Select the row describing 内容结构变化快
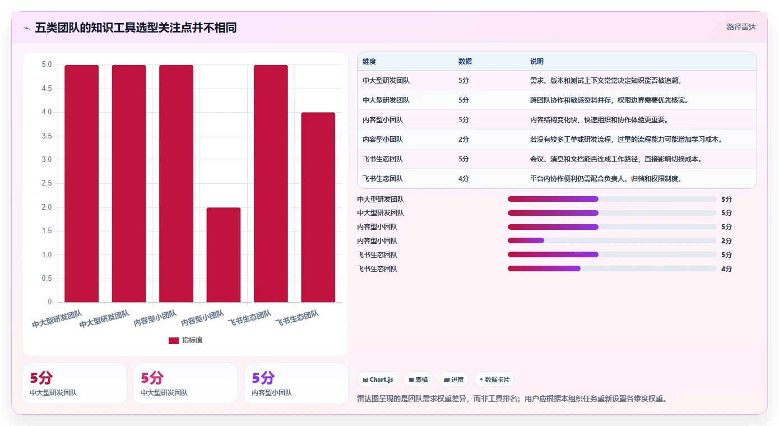The width and height of the screenshot is (779, 426). point(557,120)
